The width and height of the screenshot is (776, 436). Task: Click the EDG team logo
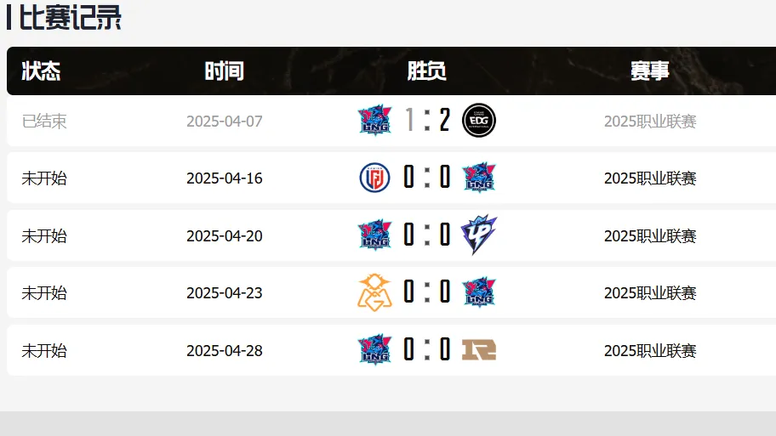pos(479,121)
